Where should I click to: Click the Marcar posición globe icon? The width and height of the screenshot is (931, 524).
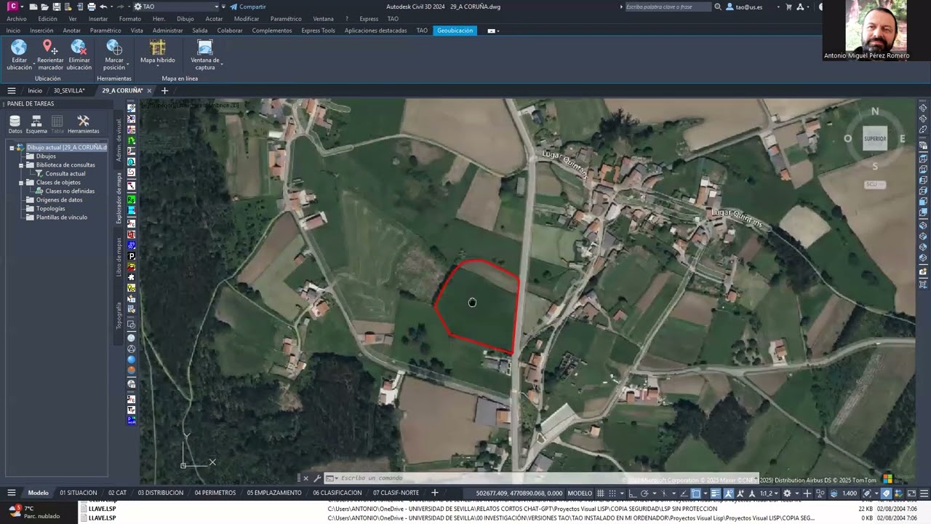click(114, 47)
